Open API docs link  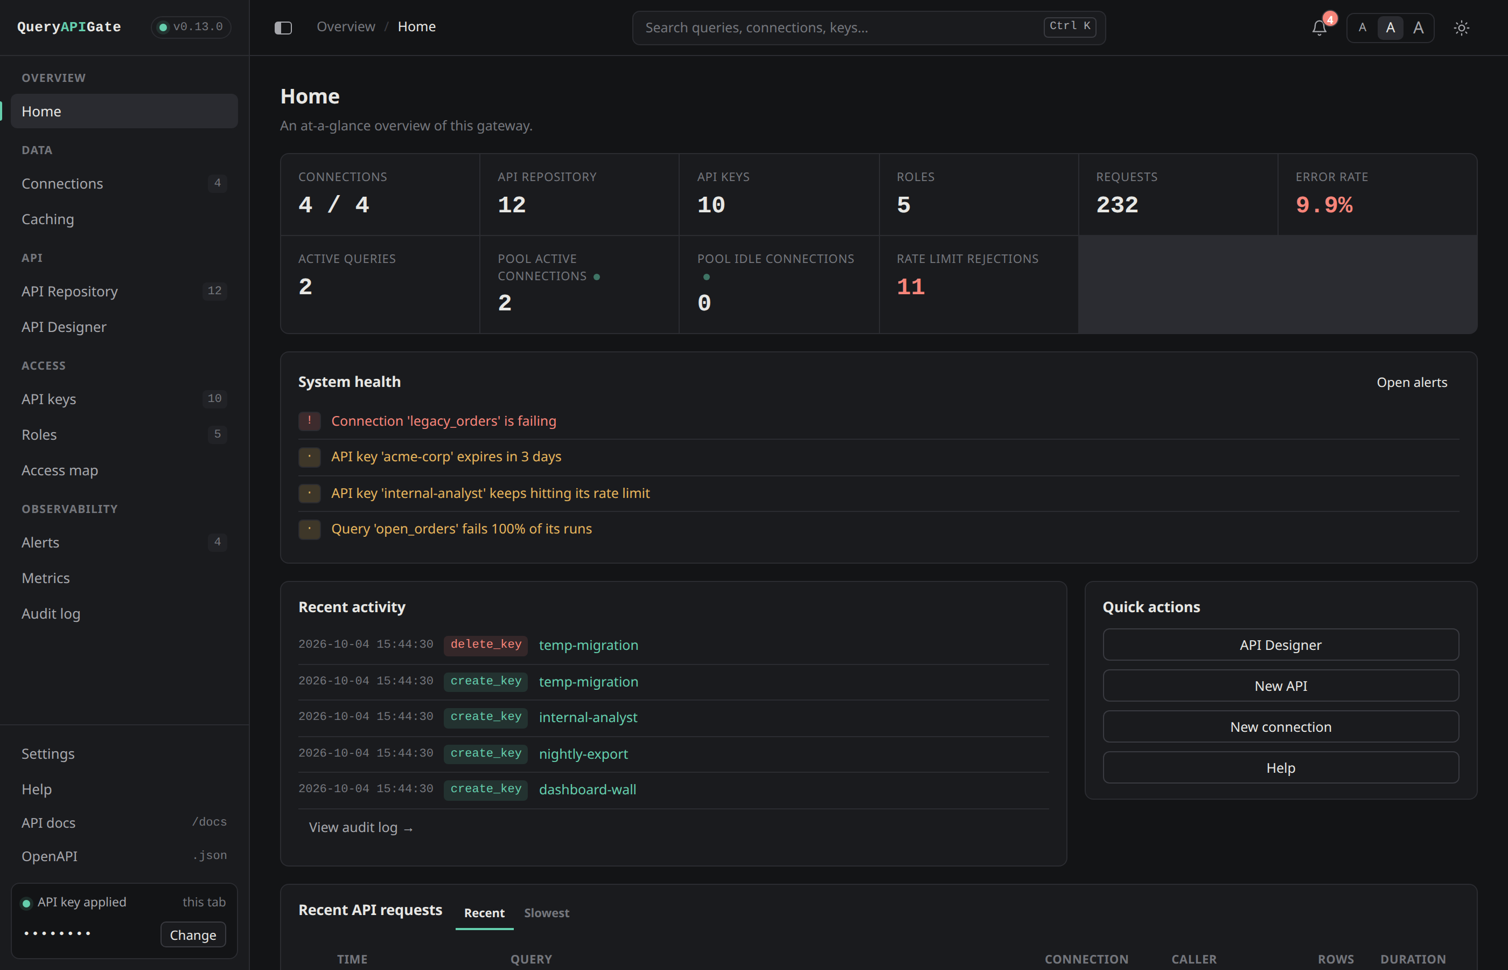(124, 822)
